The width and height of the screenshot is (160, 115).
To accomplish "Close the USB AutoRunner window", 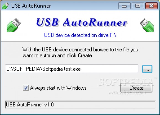I will pyautogui.click(x=151, y=6).
